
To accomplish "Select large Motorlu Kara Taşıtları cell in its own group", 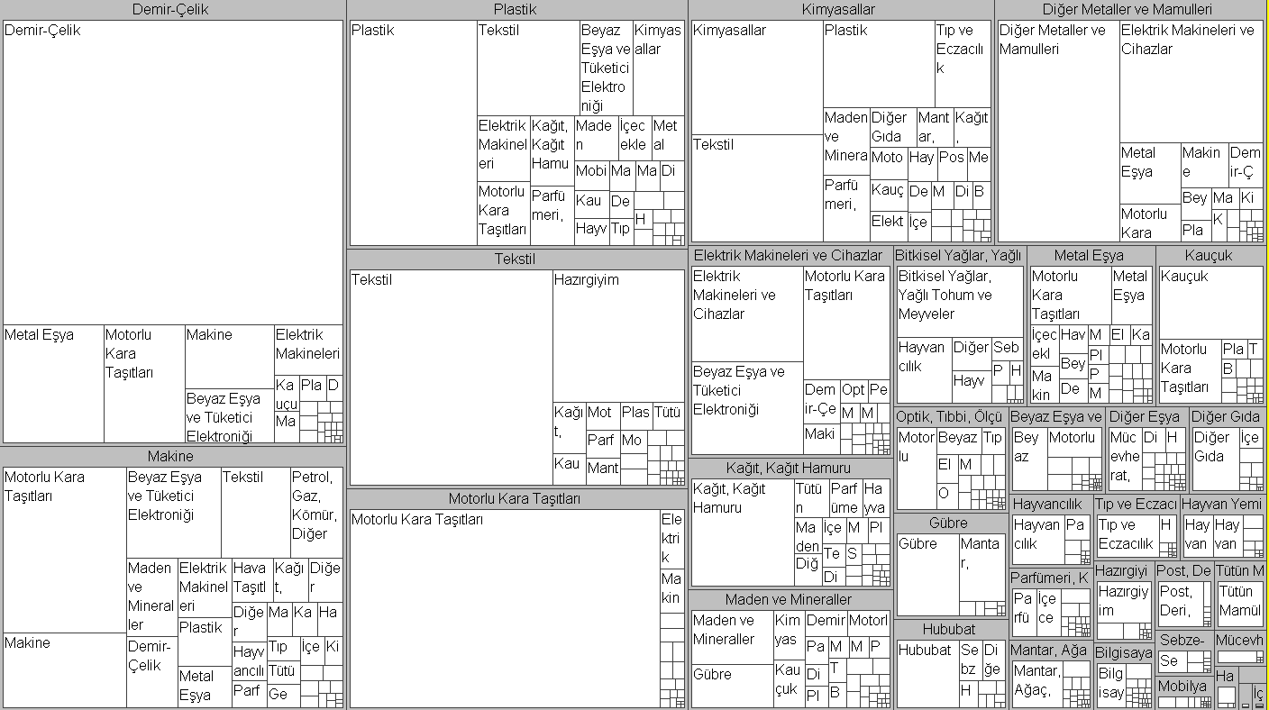I will point(505,608).
